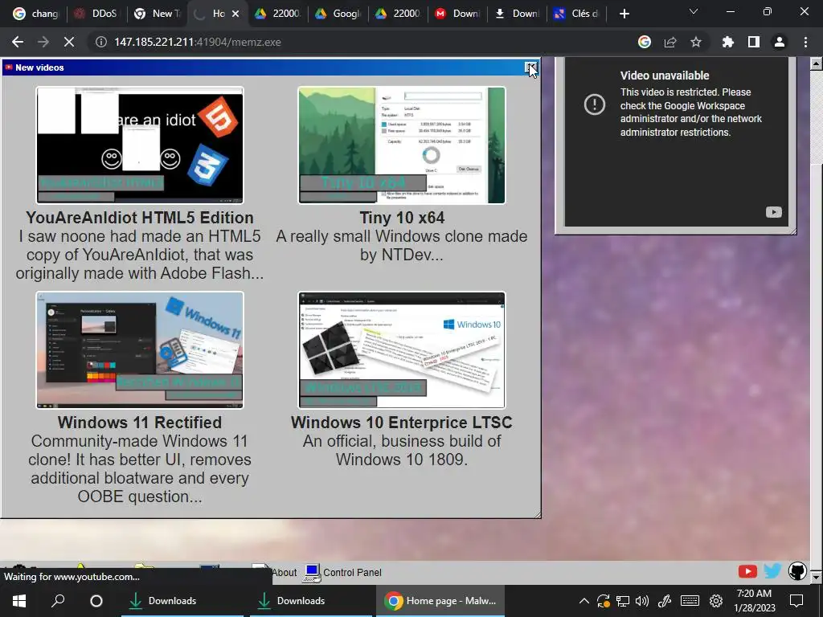This screenshot has width=823, height=617.
Task: Click the page scrollbar up arrow
Action: 817,63
